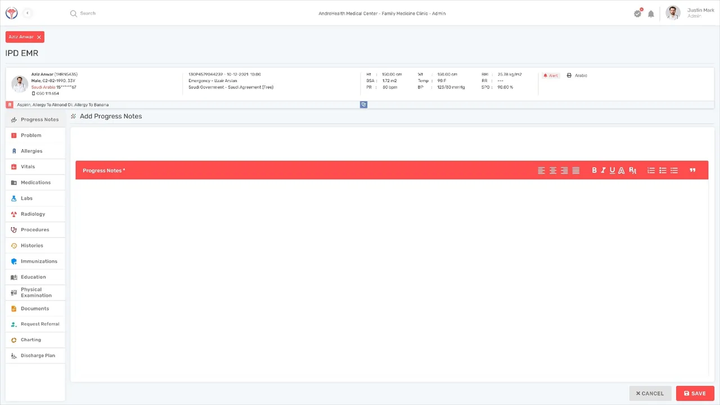Image resolution: width=720 pixels, height=405 pixels.
Task: Center-align text in Progress Notes toolbar
Action: [553, 170]
